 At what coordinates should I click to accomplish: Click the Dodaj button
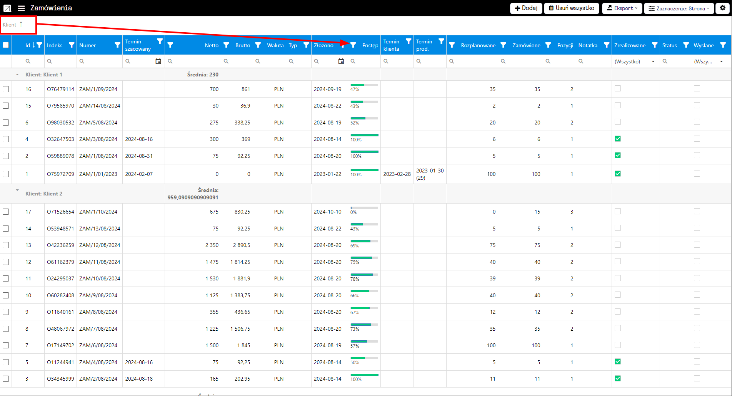[526, 8]
